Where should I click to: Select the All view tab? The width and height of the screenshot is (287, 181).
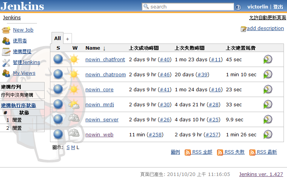(x=57, y=38)
